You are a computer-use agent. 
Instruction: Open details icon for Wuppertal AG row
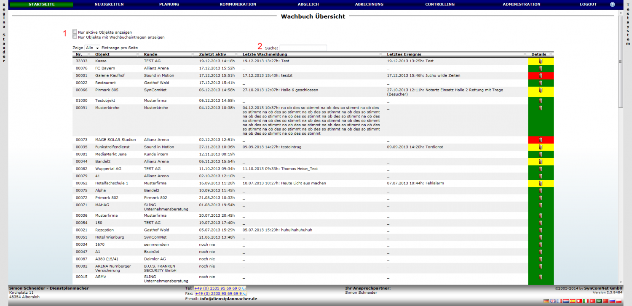[541, 169]
